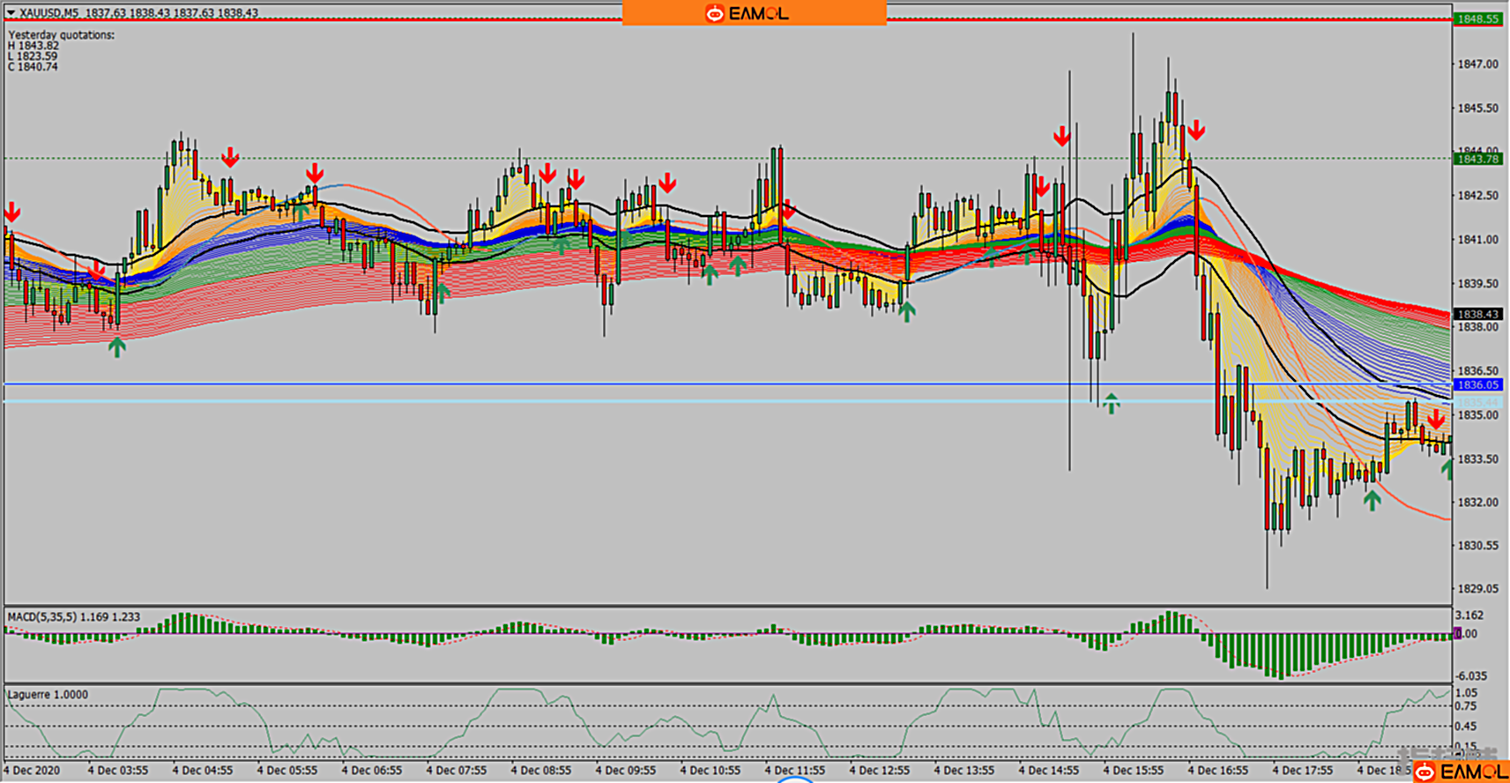Select the blue 1836.05 price level tag
The height and width of the screenshot is (783, 1510).
[1478, 384]
